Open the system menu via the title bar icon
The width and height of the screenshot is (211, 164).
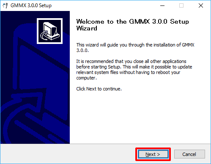(5, 5)
